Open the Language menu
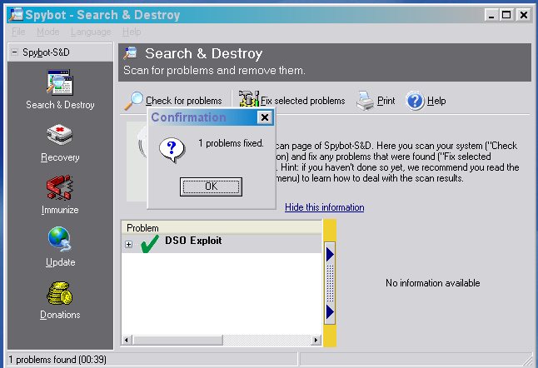The width and height of the screenshot is (538, 368). tap(90, 32)
